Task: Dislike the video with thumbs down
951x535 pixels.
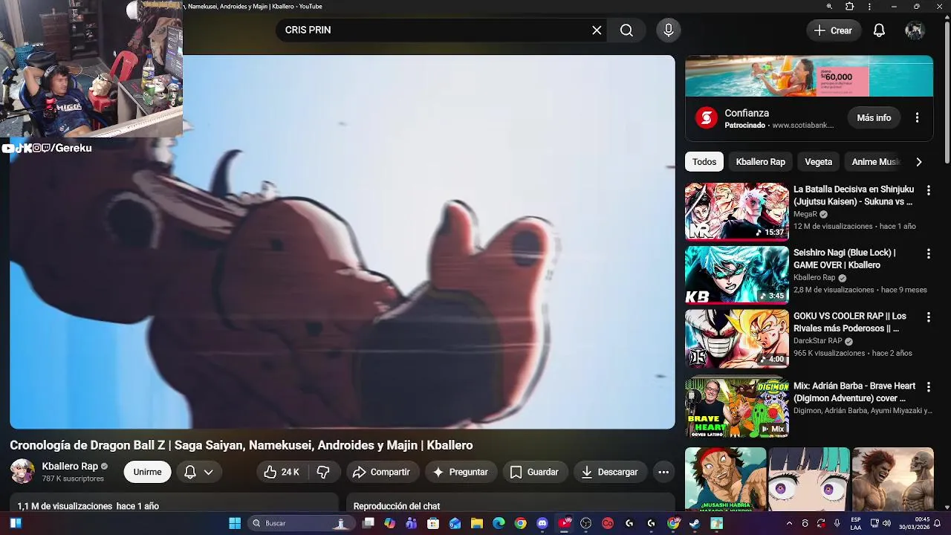Action: (323, 472)
